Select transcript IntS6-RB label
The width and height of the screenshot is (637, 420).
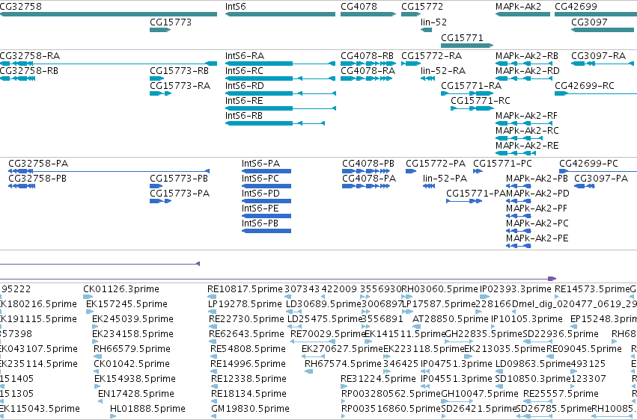[244, 116]
